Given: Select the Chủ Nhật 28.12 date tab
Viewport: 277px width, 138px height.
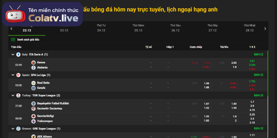Looking at the screenshot, I should (249, 28).
